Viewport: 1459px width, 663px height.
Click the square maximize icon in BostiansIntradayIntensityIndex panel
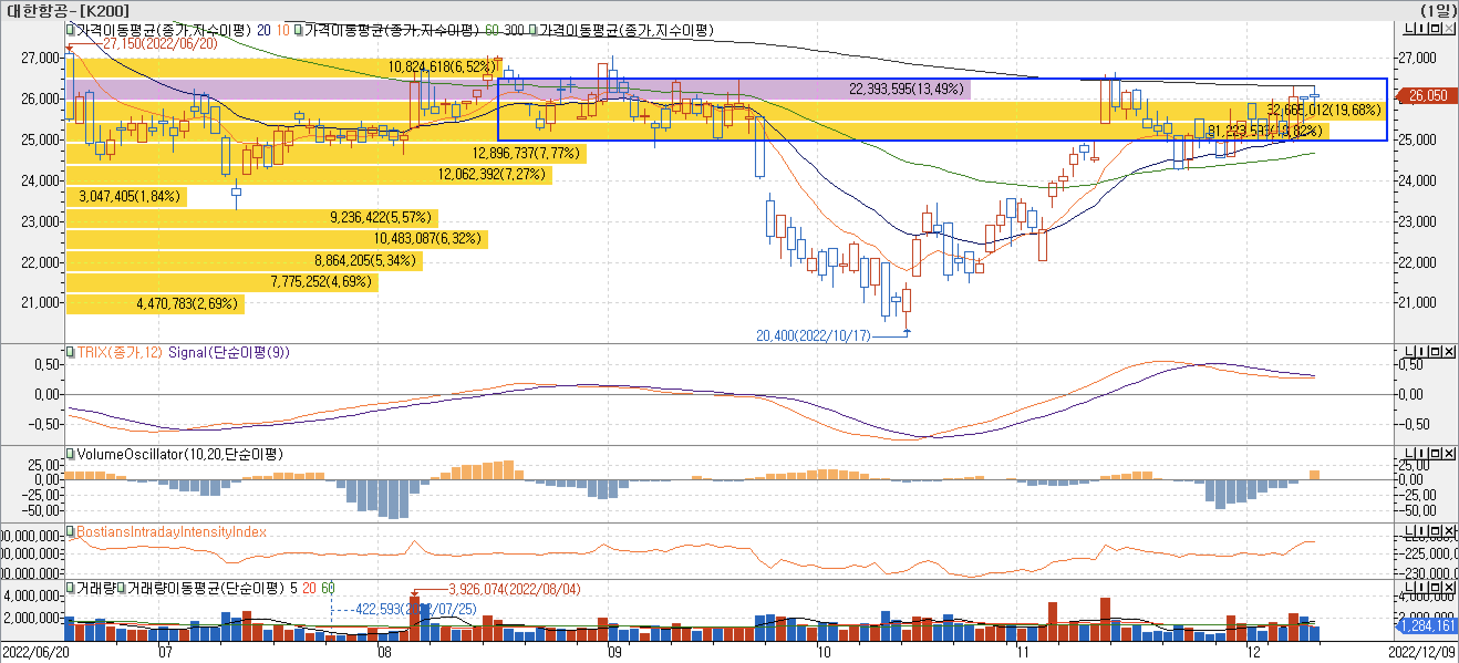(x=1435, y=531)
